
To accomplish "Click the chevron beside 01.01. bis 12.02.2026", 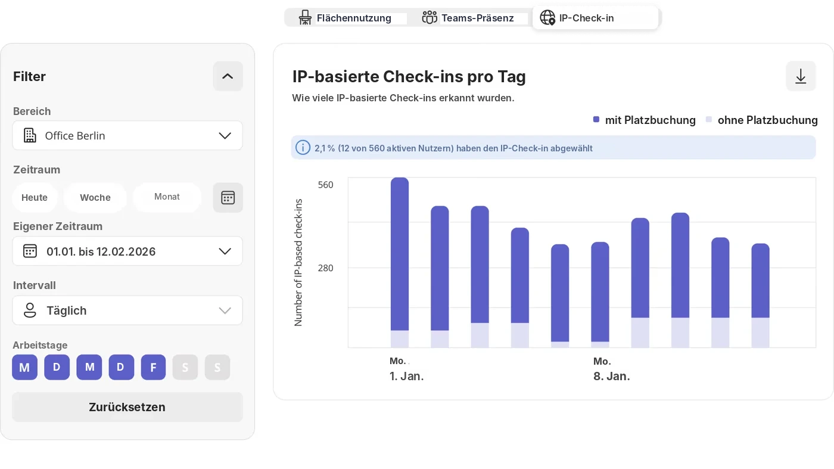I will (225, 251).
